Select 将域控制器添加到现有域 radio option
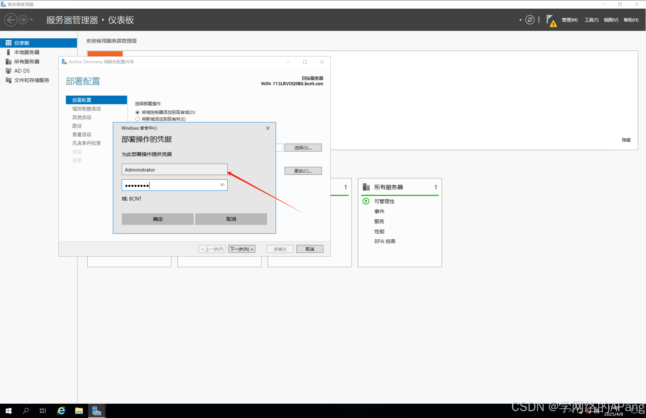 [x=137, y=112]
